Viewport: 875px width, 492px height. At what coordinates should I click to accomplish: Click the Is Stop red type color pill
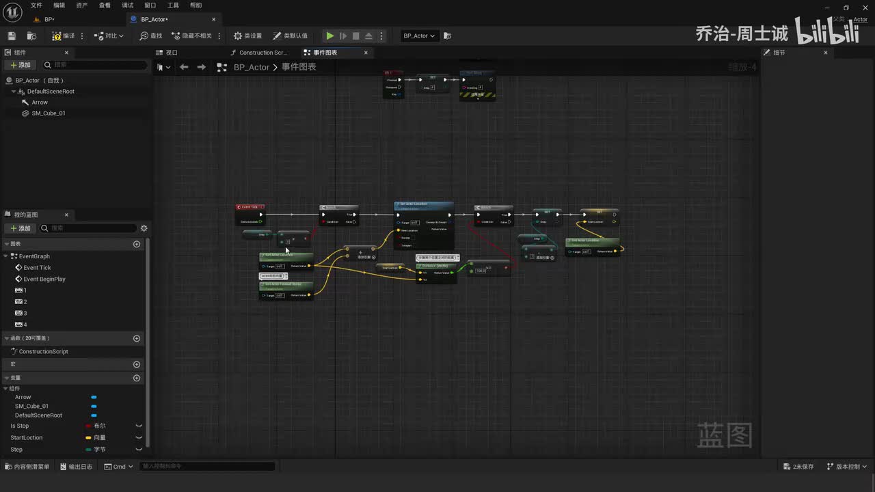[x=88, y=426]
